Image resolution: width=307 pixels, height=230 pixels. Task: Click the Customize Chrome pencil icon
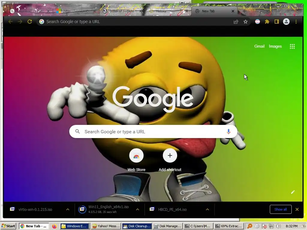pos(293,192)
